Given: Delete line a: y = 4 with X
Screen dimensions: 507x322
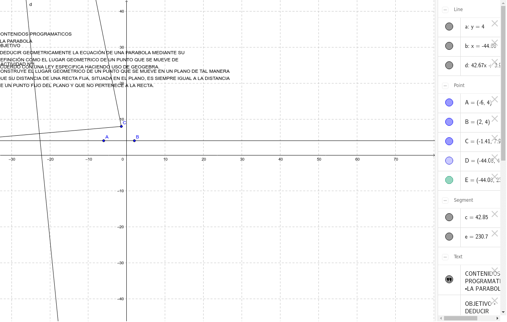Looking at the screenshot, I should click(495, 23).
